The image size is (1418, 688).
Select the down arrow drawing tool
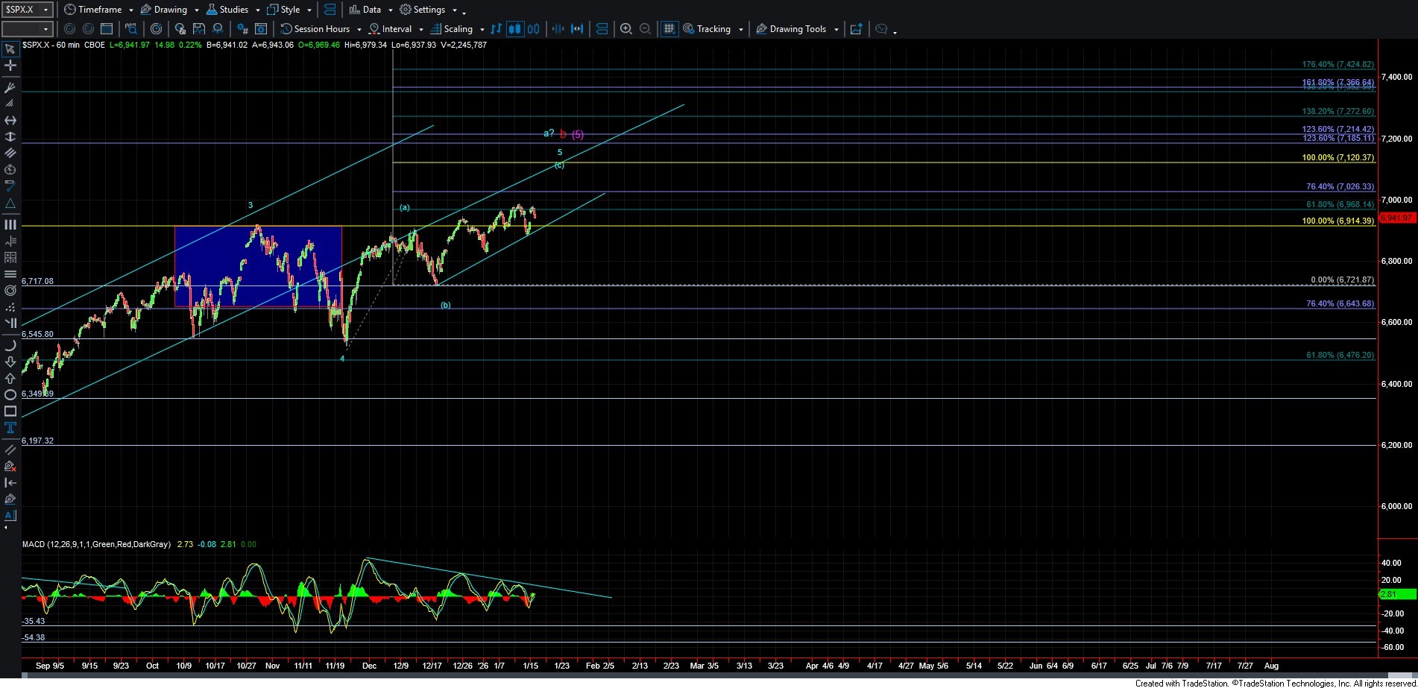coord(10,362)
